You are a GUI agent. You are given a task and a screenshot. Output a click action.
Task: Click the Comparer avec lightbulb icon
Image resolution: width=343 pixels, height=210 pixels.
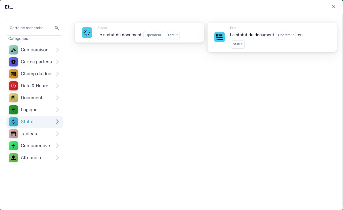point(13,146)
